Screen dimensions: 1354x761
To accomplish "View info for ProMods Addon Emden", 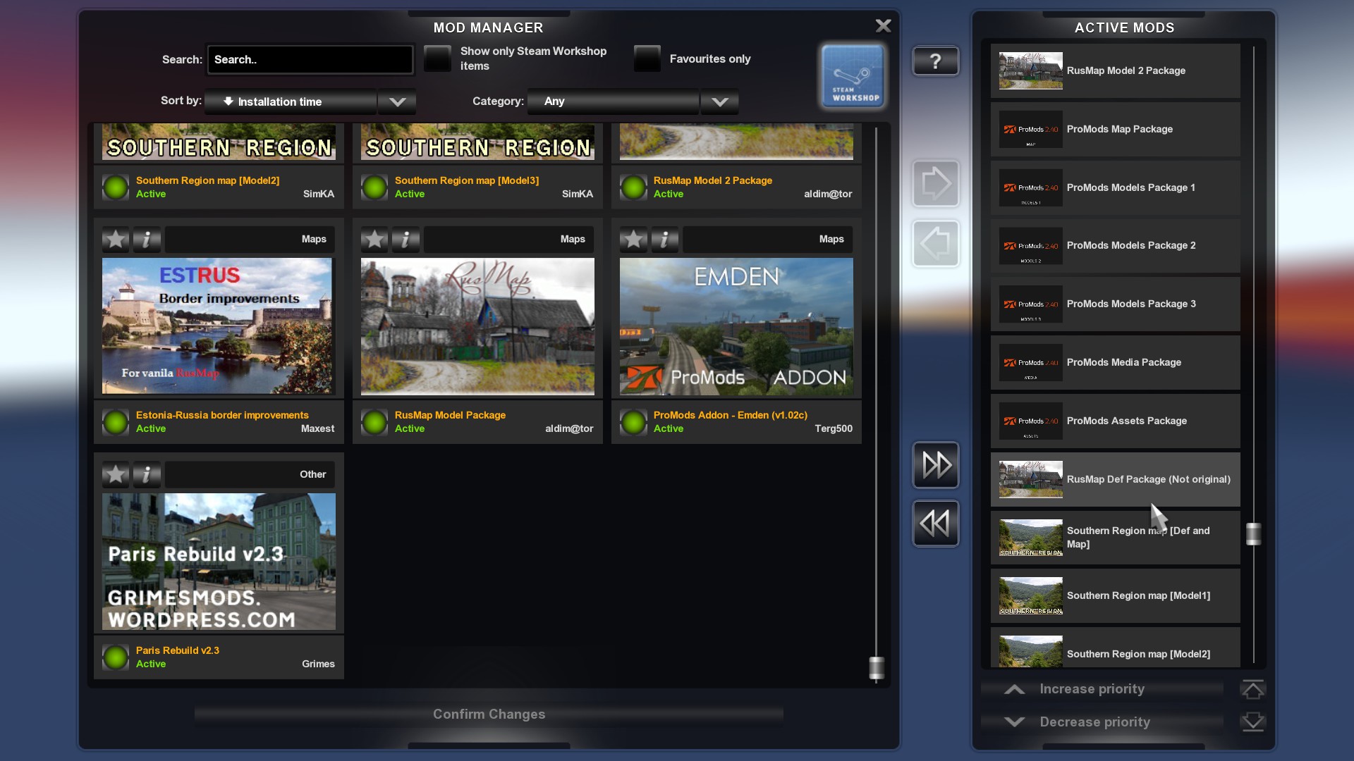I will 664,240.
